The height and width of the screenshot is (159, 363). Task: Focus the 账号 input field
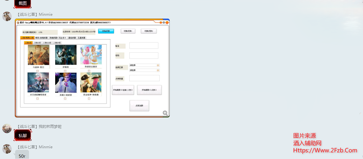coord(144,46)
